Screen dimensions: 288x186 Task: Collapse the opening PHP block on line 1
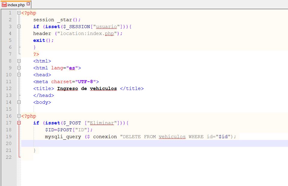(19, 13)
